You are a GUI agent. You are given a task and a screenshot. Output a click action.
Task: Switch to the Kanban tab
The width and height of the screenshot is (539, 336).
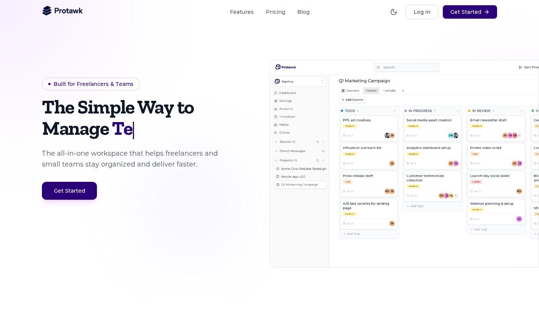[x=371, y=91]
